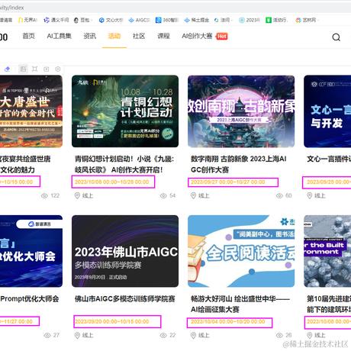The height and width of the screenshot is (351, 351).
Task: Open the last bookmark with the colorful flower icon
Action: tap(306, 20)
